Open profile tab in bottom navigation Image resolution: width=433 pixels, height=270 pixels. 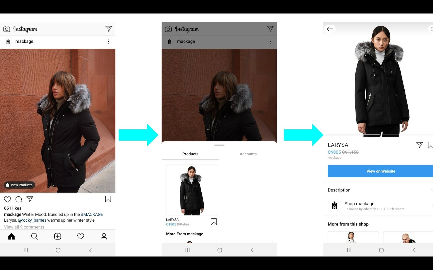tap(104, 237)
